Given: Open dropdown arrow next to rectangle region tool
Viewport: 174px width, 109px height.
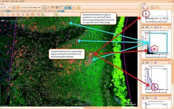Looking at the screenshot, I should point(5,15).
